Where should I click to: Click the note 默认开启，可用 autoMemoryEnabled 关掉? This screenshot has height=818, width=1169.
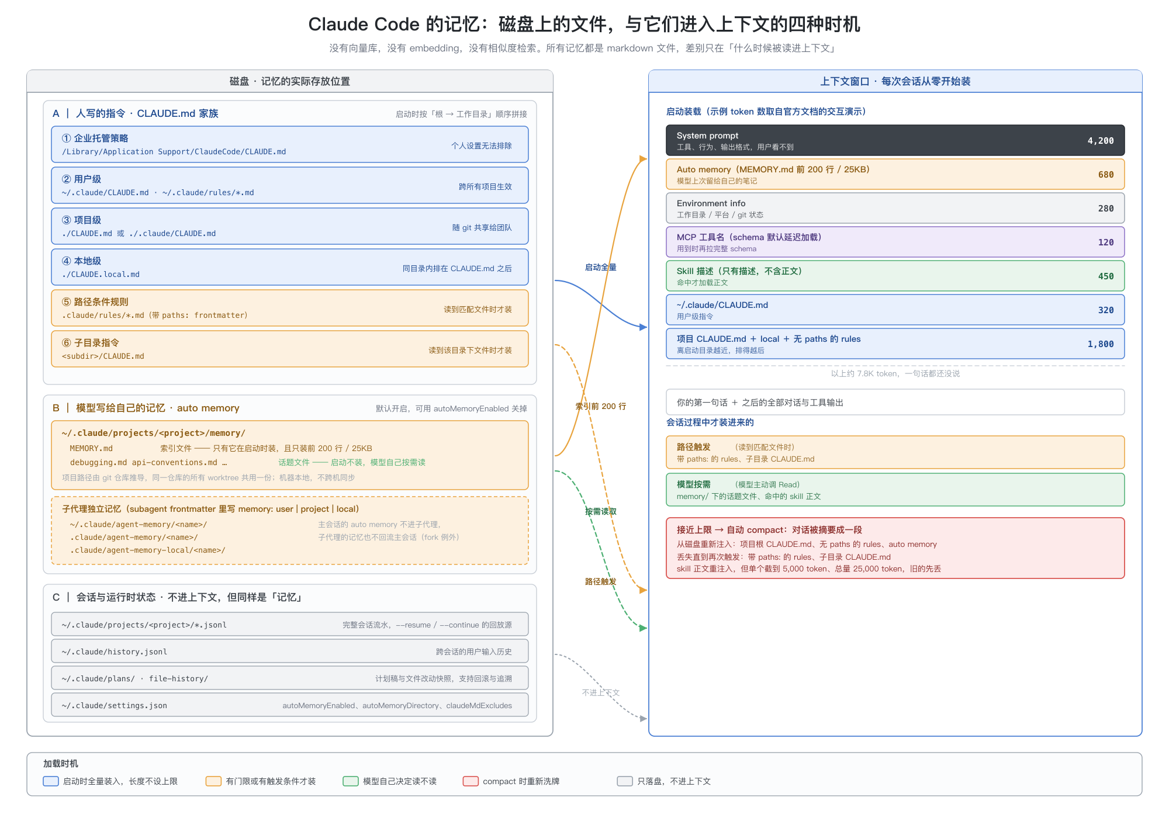pyautogui.click(x=451, y=408)
